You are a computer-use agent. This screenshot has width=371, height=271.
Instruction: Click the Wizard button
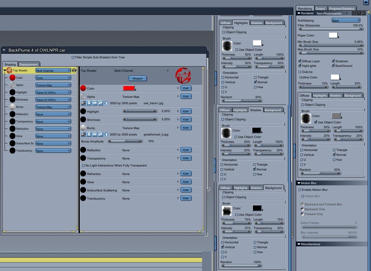138,78
